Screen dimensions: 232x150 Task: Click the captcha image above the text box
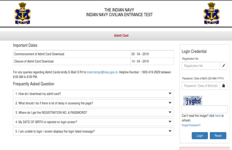click(192, 101)
